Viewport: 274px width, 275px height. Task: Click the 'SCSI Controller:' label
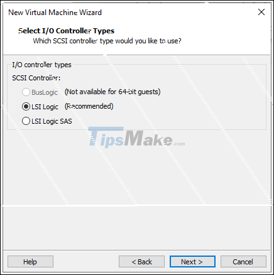point(36,78)
